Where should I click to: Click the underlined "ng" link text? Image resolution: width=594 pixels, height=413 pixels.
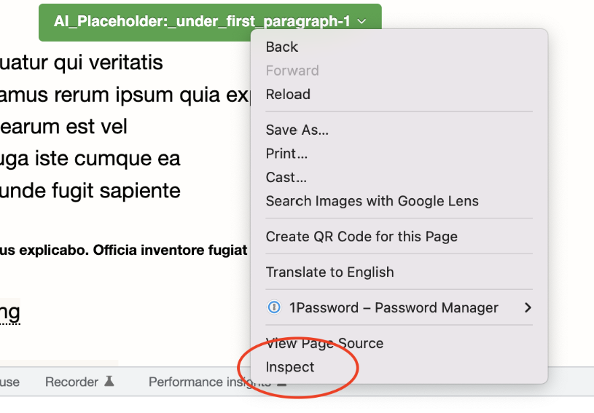point(9,312)
